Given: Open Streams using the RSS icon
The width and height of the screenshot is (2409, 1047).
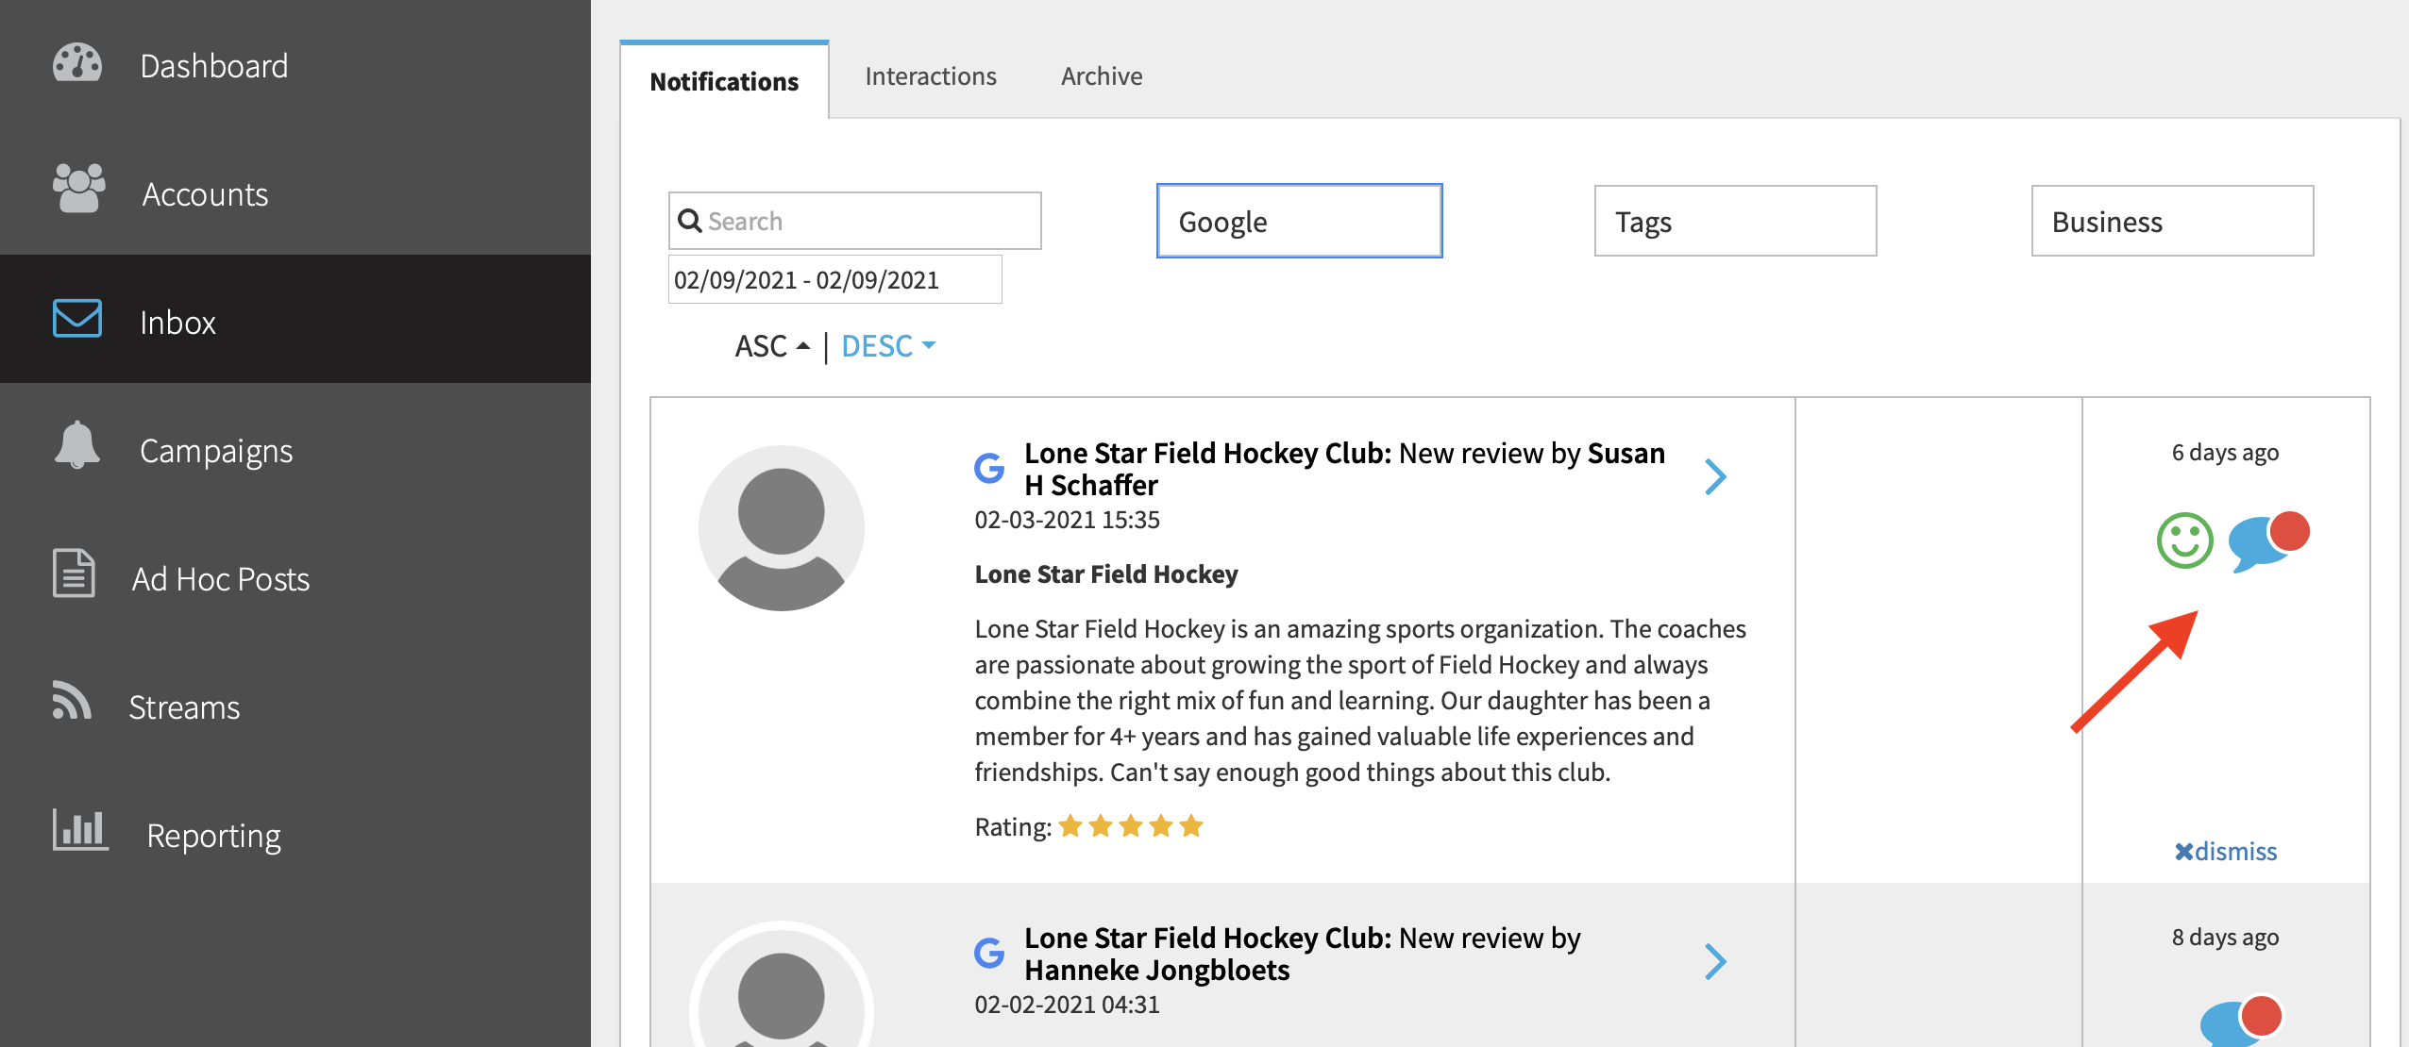Looking at the screenshot, I should coord(72,701).
